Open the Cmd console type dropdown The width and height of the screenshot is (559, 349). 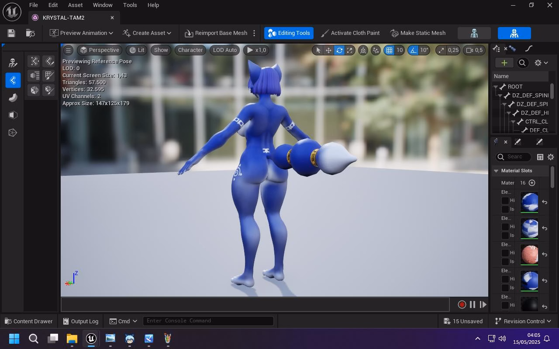click(x=123, y=321)
